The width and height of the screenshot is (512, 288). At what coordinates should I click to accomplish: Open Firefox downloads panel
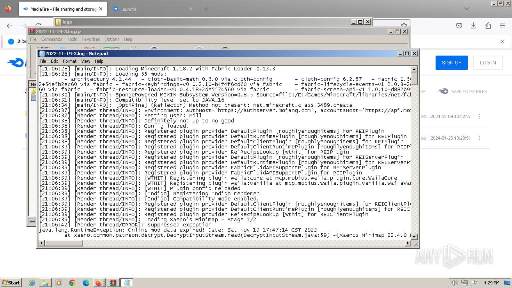(x=474, y=26)
